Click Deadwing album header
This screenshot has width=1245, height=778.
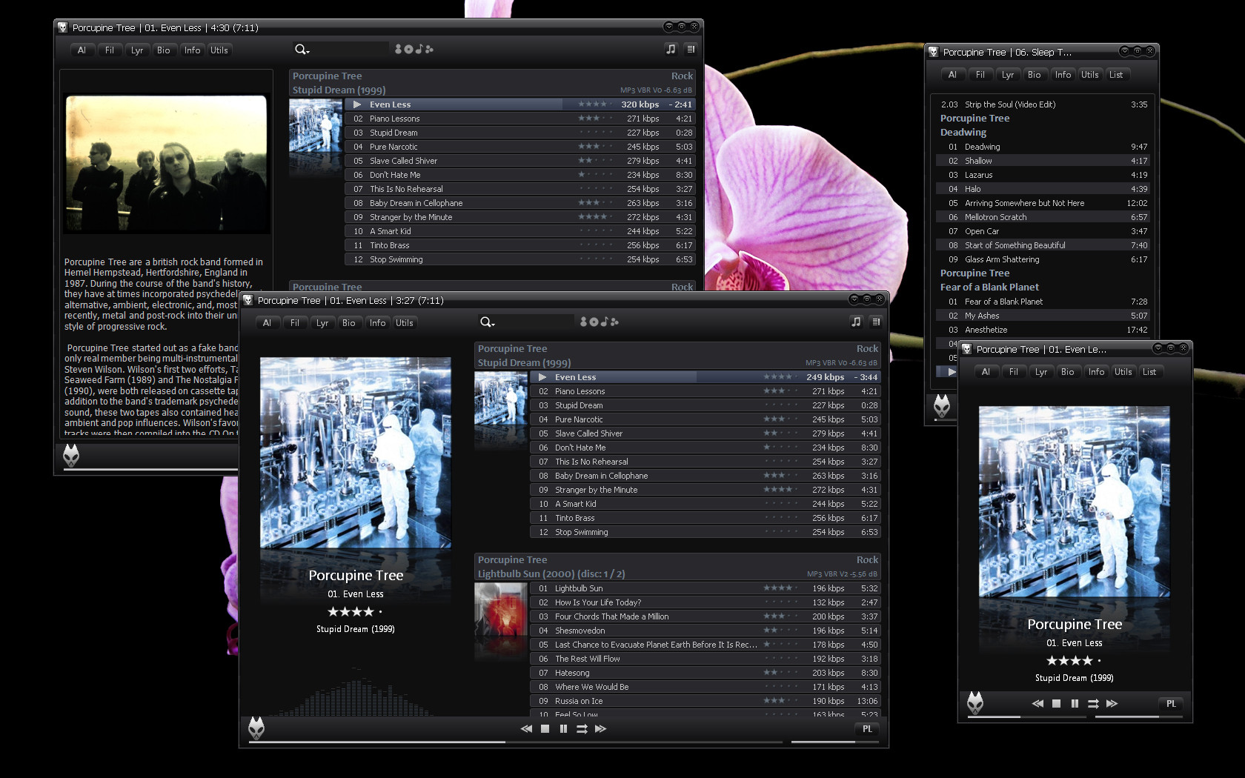(963, 133)
